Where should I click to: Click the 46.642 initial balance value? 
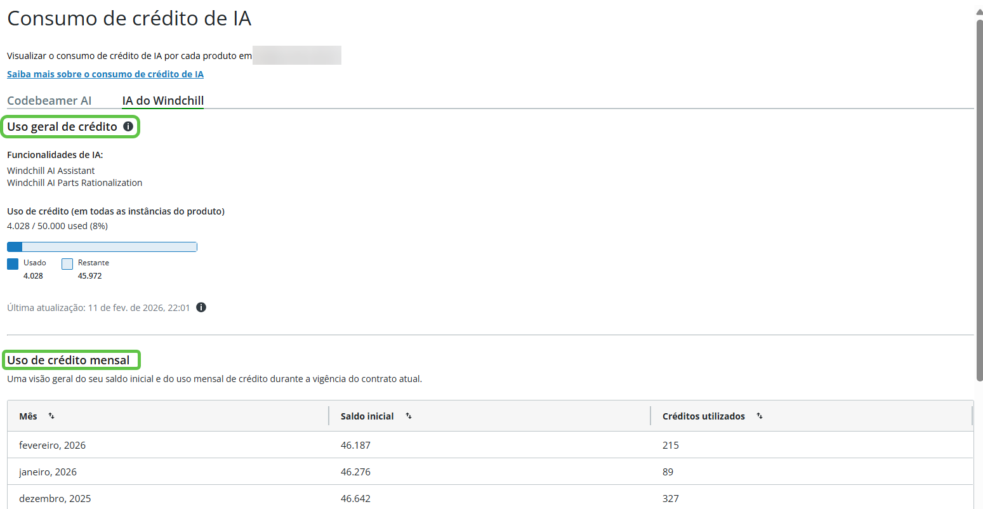[x=355, y=499]
